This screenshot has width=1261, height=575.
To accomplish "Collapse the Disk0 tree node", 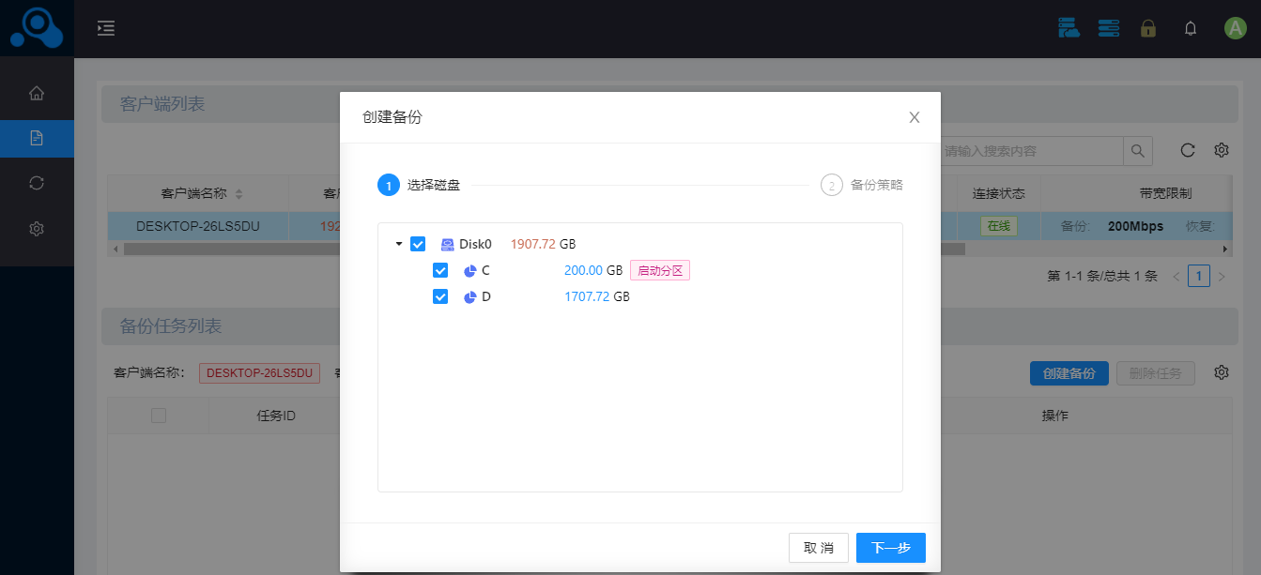I will 399,244.
